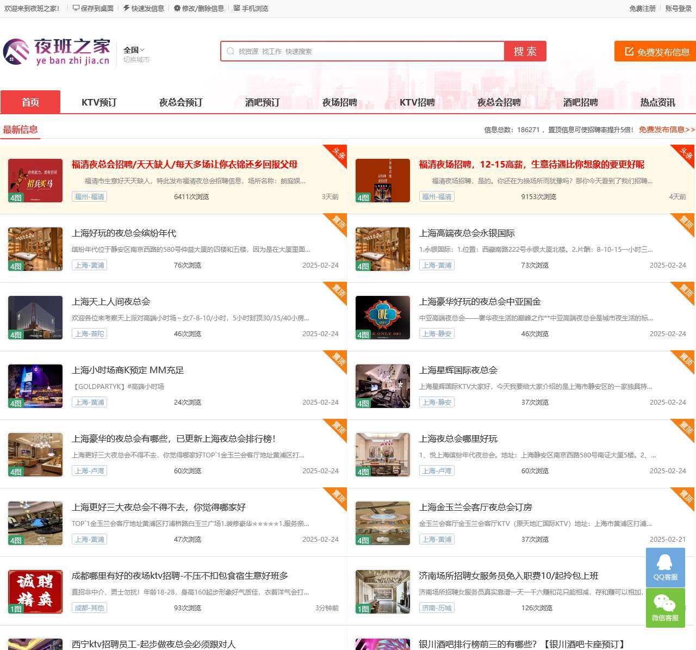Image resolution: width=696 pixels, height=650 pixels.
Task: Open thumbnail of 上海天上人间夜总会
Action: point(35,318)
